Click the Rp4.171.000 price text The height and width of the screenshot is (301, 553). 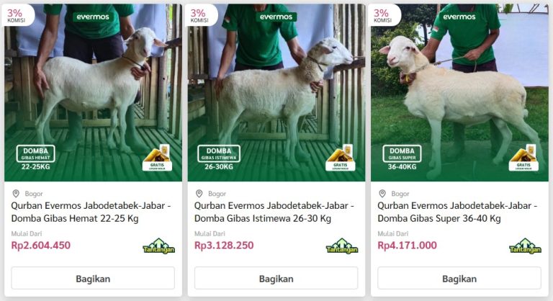[x=407, y=246]
